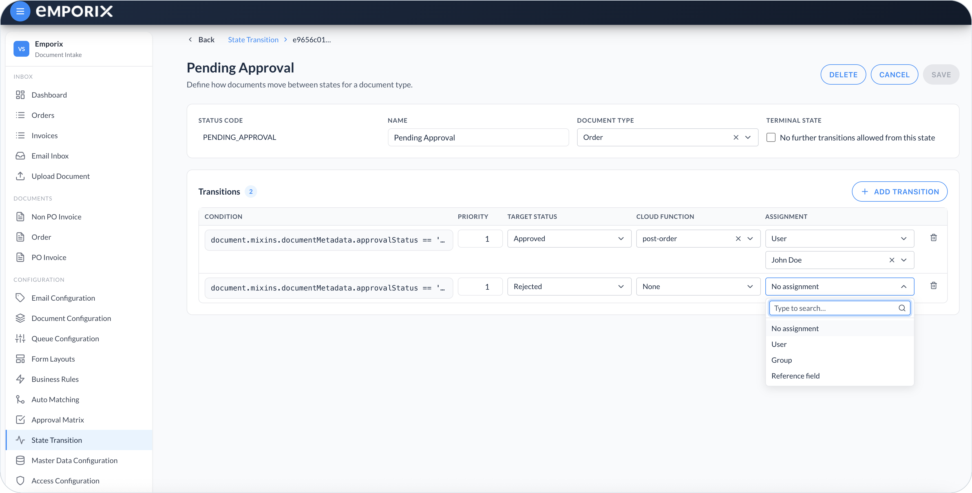The height and width of the screenshot is (493, 972).
Task: Delete the Approved transition row
Action: pos(933,238)
